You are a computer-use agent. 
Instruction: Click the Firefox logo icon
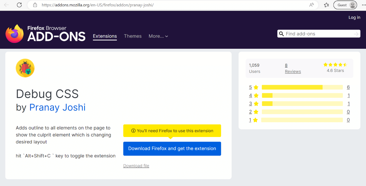click(x=15, y=34)
